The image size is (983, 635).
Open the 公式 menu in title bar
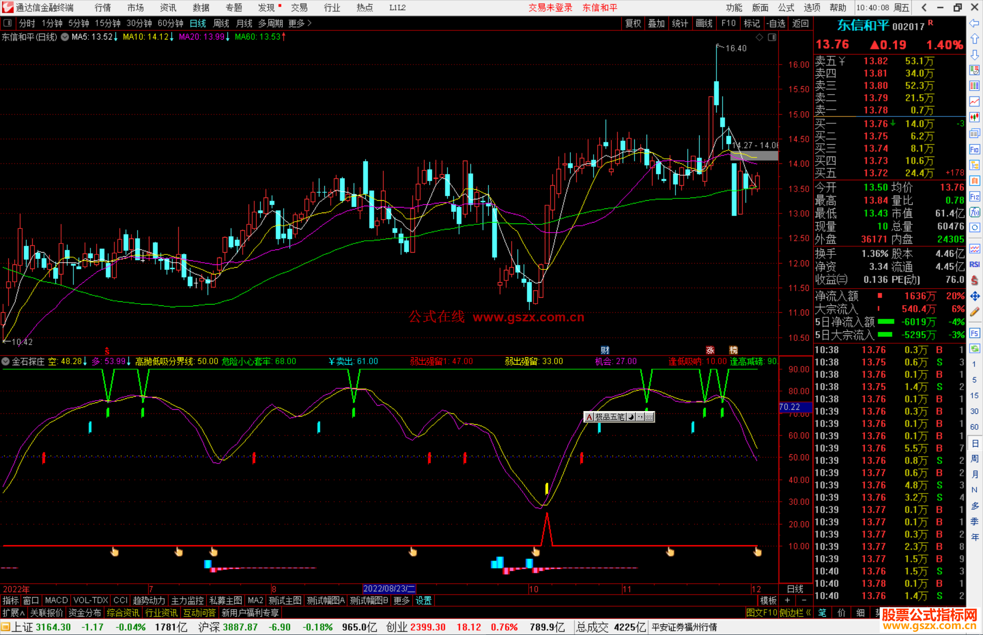coord(785,7)
